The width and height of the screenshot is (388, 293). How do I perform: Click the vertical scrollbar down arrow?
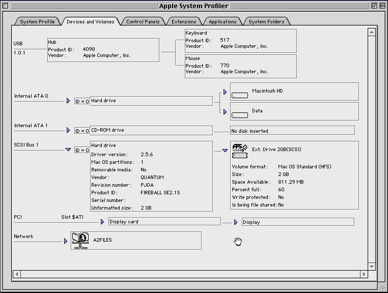[x=372, y=267]
